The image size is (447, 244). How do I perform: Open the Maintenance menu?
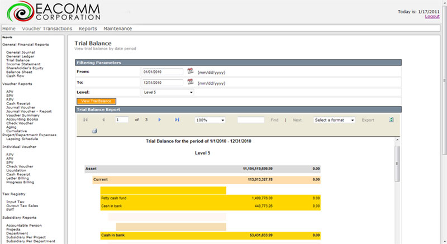117,28
